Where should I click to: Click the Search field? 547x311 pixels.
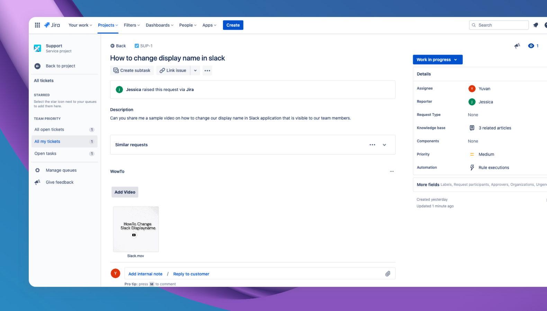[x=499, y=25]
